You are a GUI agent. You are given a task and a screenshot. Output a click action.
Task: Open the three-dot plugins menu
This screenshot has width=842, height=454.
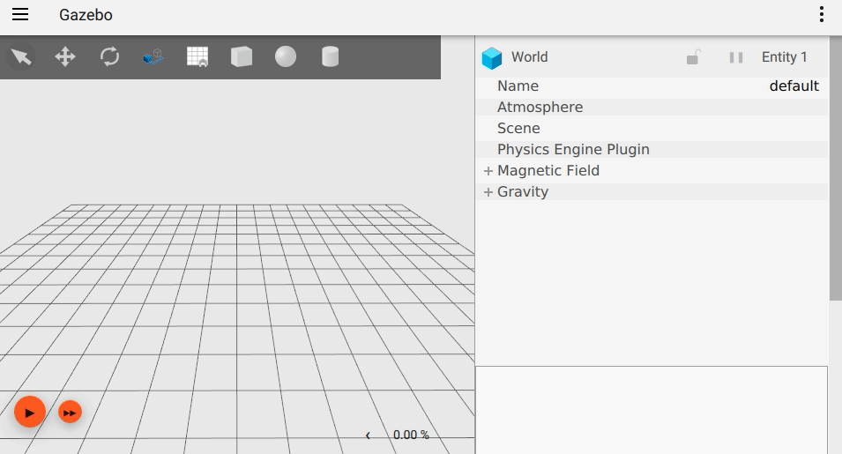tap(822, 14)
